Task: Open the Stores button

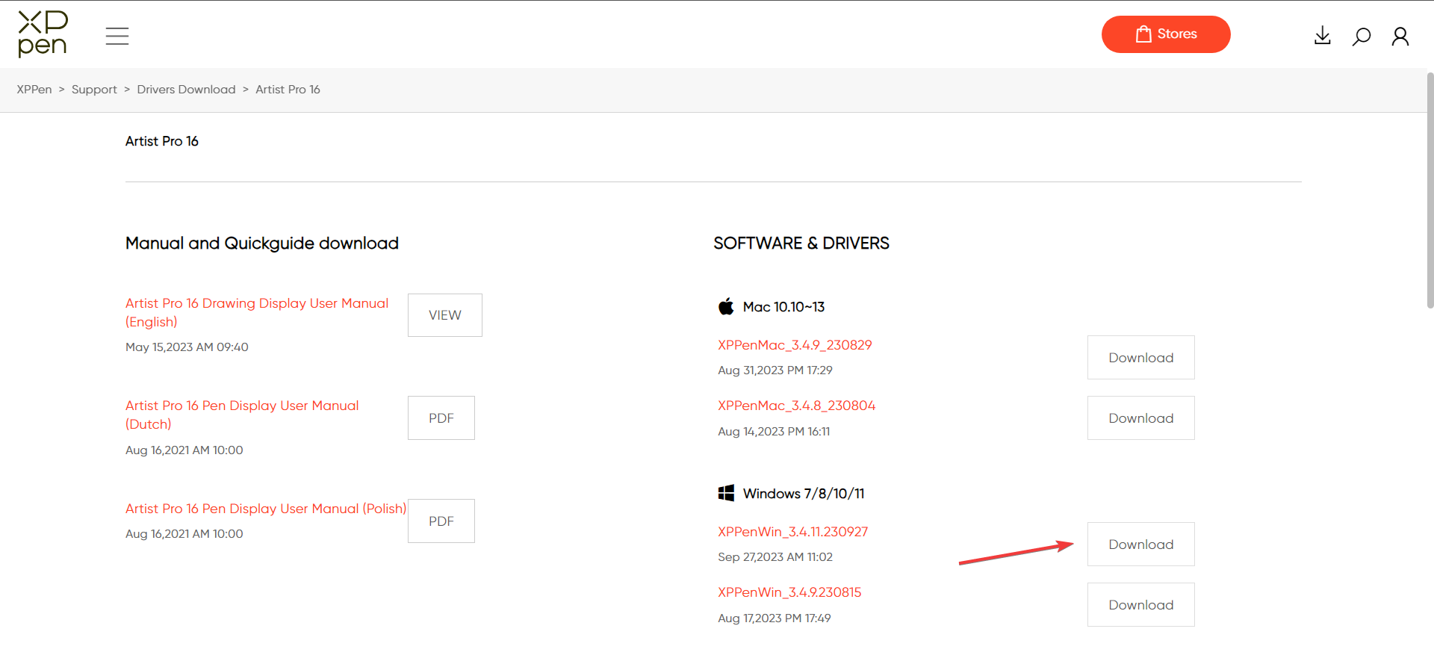Action: point(1166,34)
